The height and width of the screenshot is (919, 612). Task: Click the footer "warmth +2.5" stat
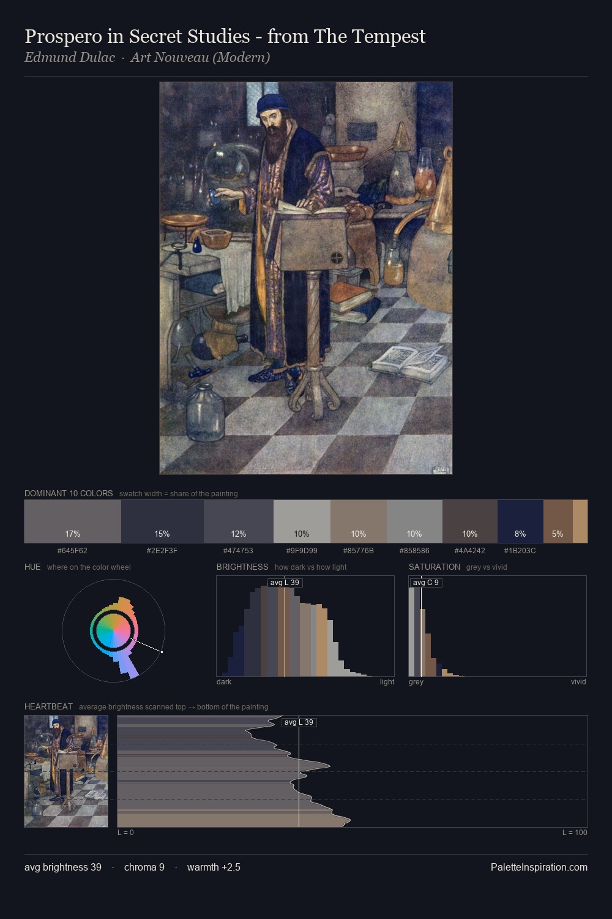pyautogui.click(x=214, y=867)
